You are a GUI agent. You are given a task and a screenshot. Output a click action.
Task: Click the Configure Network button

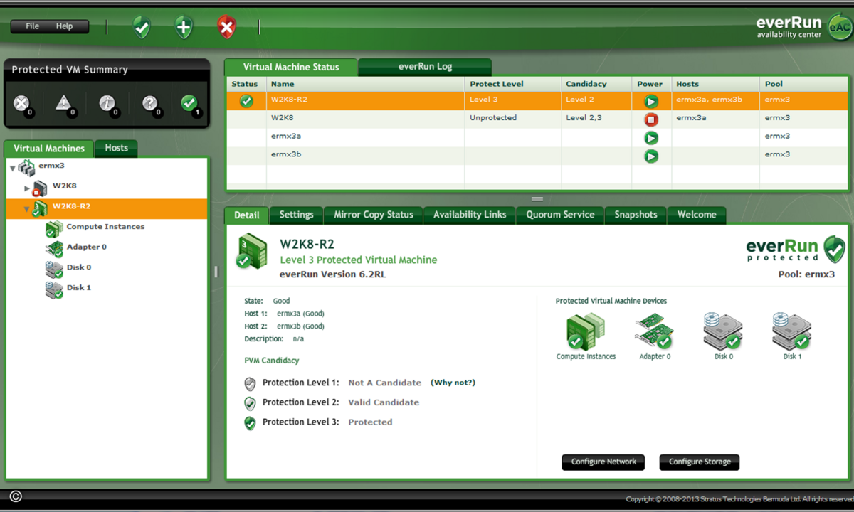(x=603, y=462)
